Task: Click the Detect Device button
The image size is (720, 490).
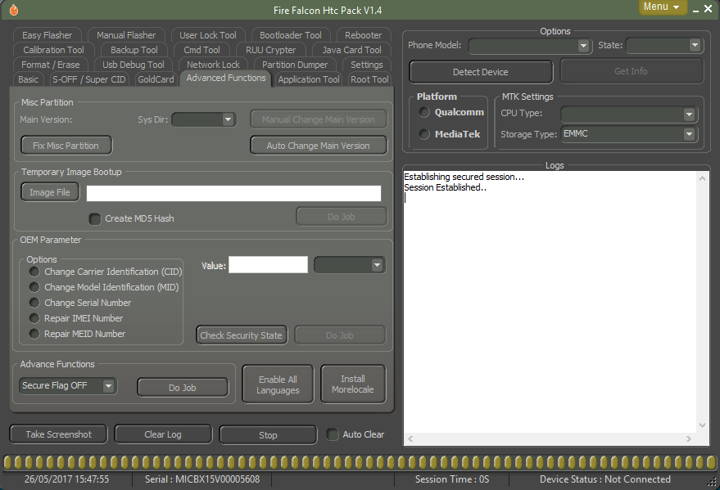Action: tap(481, 72)
